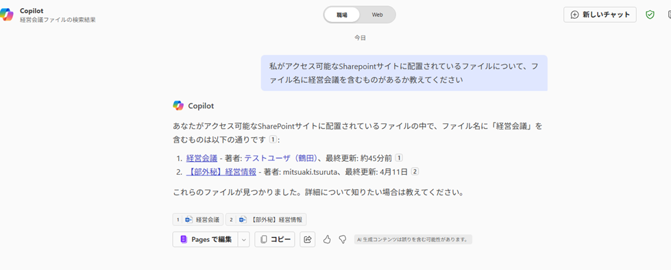Click citation marker 2 after 4月11日

pyautogui.click(x=415, y=171)
